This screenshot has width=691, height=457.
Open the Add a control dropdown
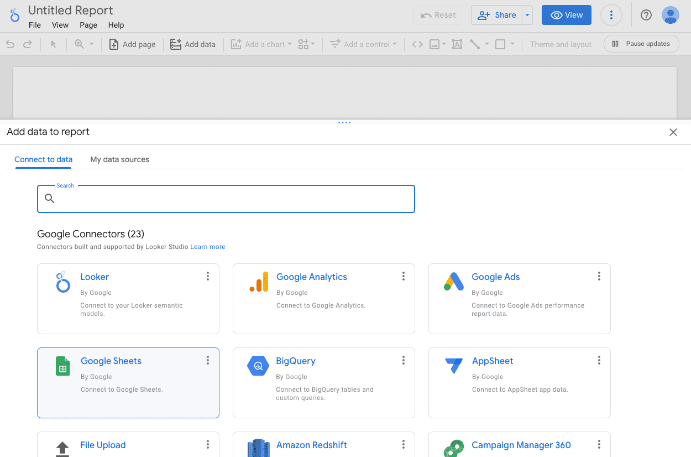363,44
